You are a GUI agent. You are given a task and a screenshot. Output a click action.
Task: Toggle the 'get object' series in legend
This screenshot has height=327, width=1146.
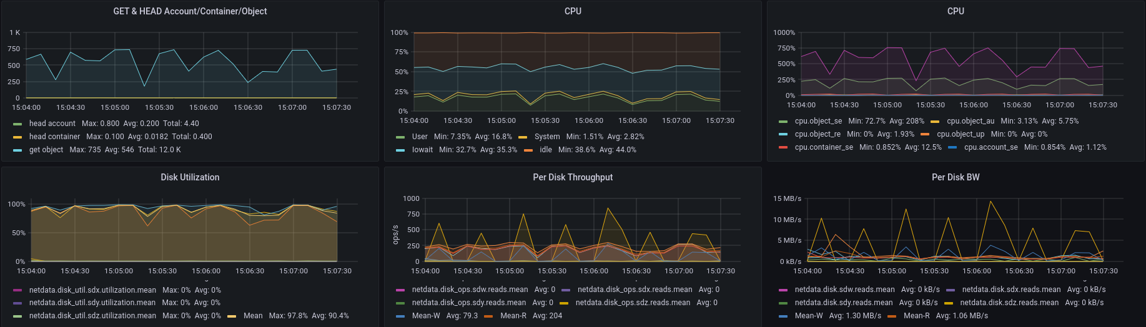click(x=46, y=150)
